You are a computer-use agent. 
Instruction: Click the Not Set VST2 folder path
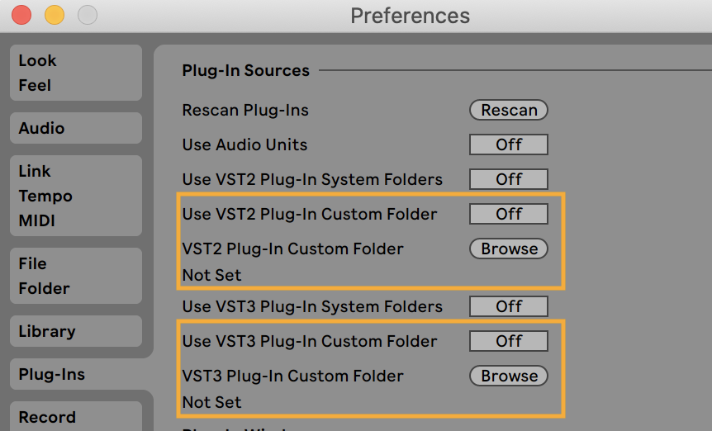212,275
